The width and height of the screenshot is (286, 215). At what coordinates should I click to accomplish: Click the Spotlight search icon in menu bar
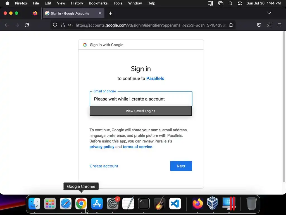(230, 3)
